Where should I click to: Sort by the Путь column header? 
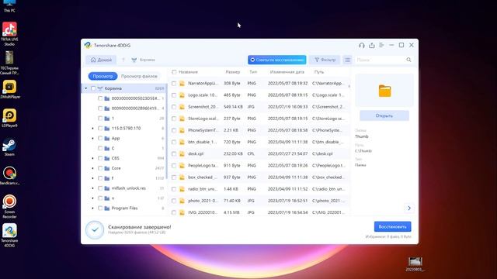(319, 72)
